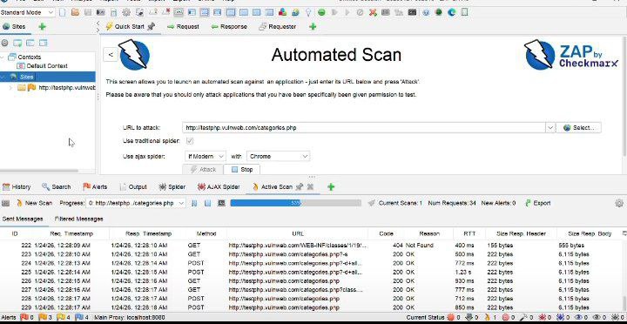Viewport: 627px width, 324px height.
Task: Click the Edge browser launch icon
Action: pos(451,12)
